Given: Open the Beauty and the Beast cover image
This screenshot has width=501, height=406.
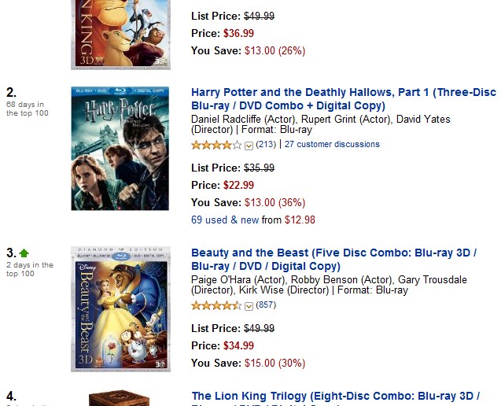Looking at the screenshot, I should tap(120, 308).
